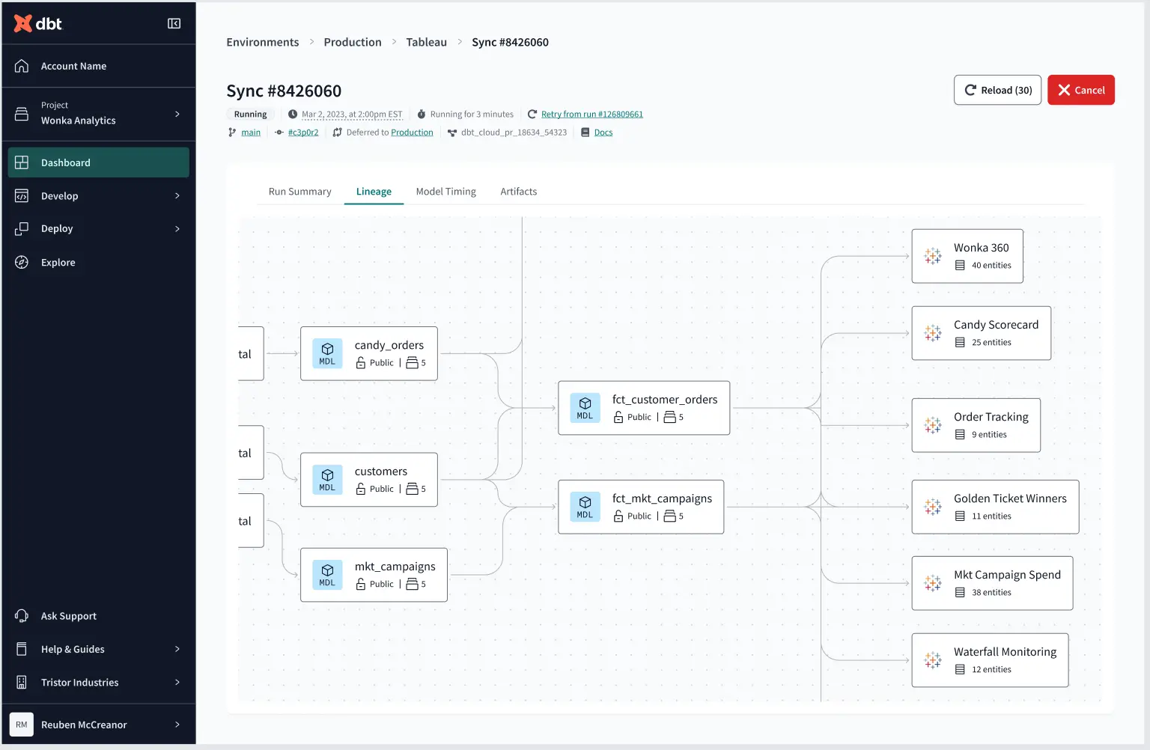
Task: Click the git branch icon next to main
Action: pyautogui.click(x=231, y=132)
